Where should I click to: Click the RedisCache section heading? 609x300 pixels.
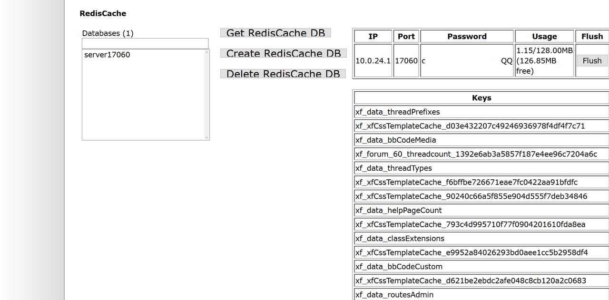click(x=103, y=13)
